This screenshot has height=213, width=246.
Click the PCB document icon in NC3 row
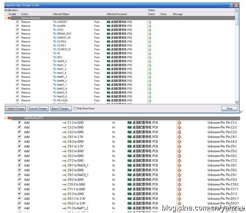pos(109,57)
